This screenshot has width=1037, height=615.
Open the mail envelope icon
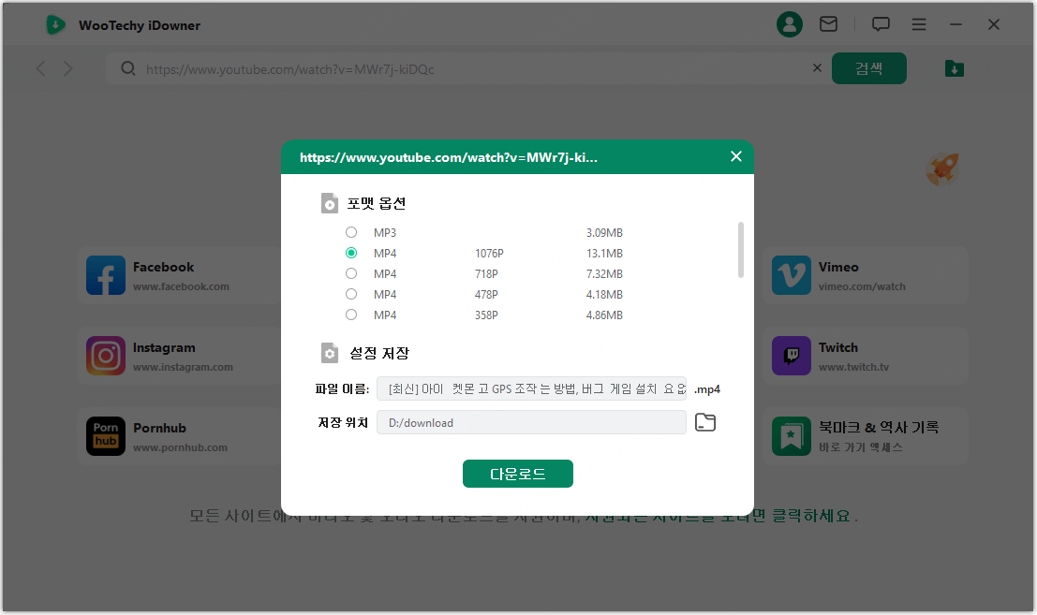point(828,25)
